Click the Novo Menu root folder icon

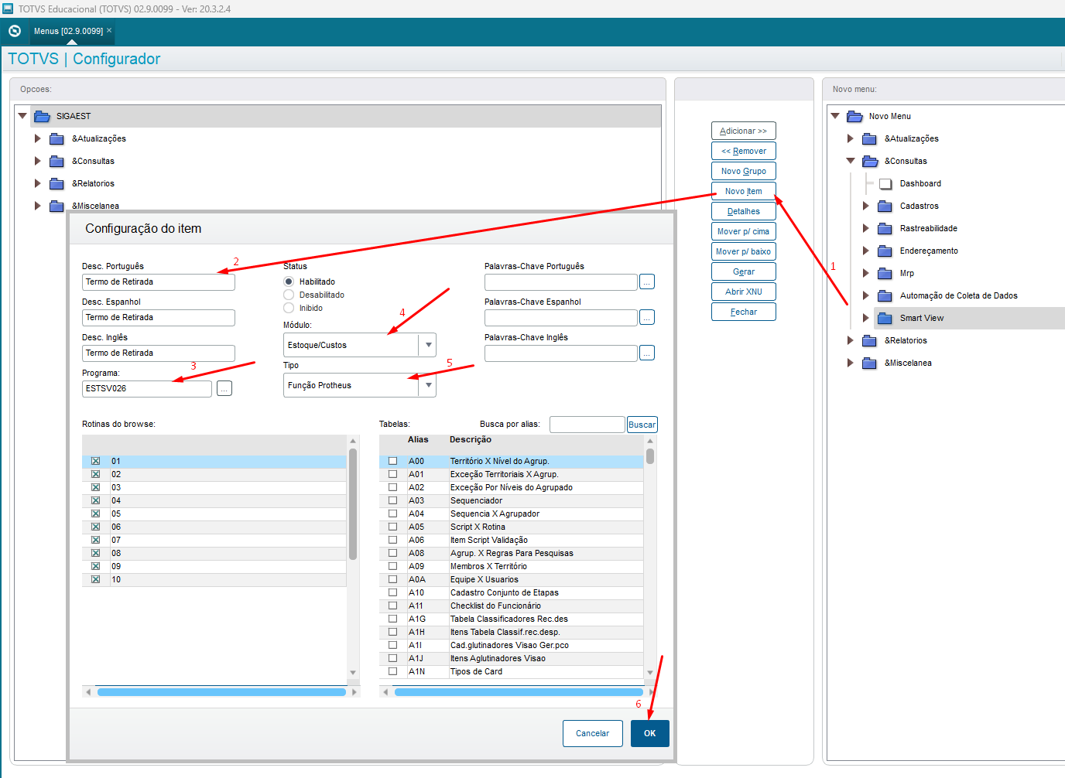pyautogui.click(x=854, y=116)
